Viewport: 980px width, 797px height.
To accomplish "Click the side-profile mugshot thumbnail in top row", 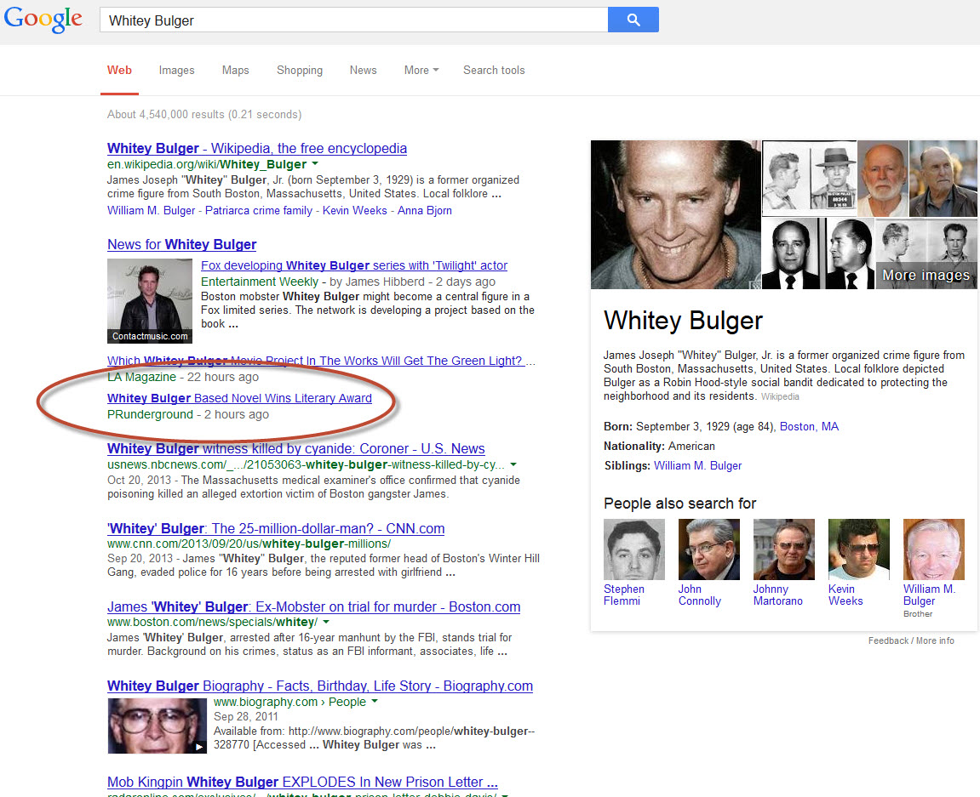I will pyautogui.click(x=786, y=179).
